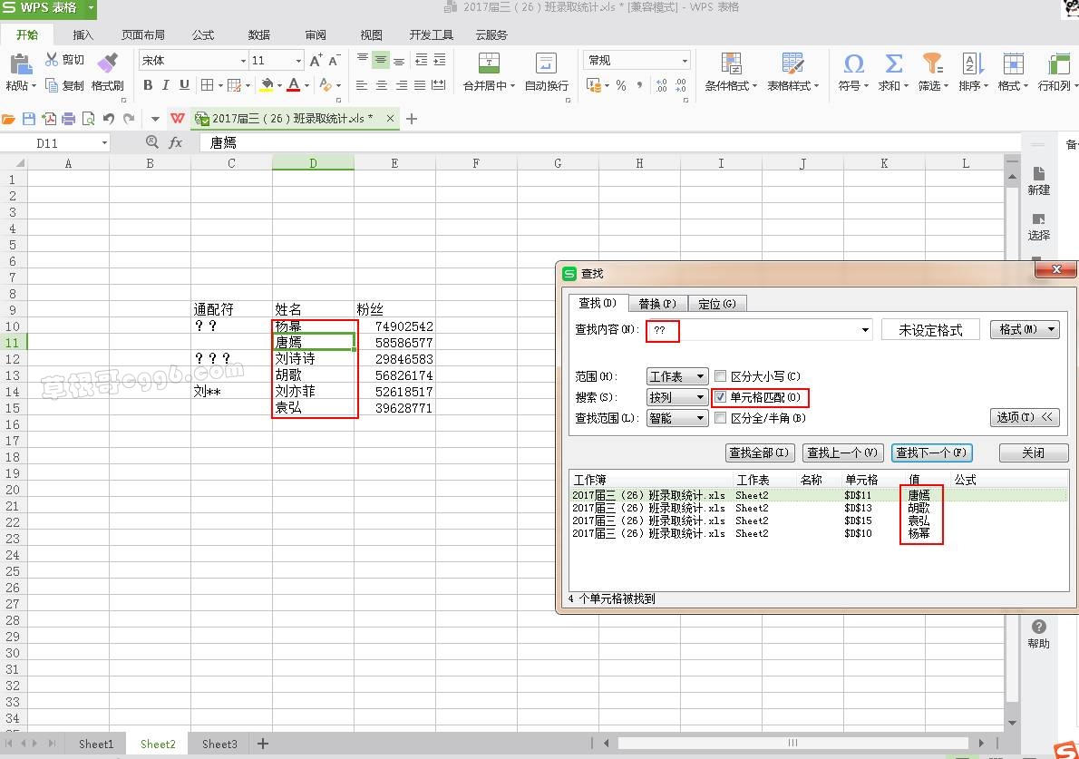Click the AutoSum (求和) sigma icon
The width and height of the screenshot is (1079, 759).
click(893, 63)
